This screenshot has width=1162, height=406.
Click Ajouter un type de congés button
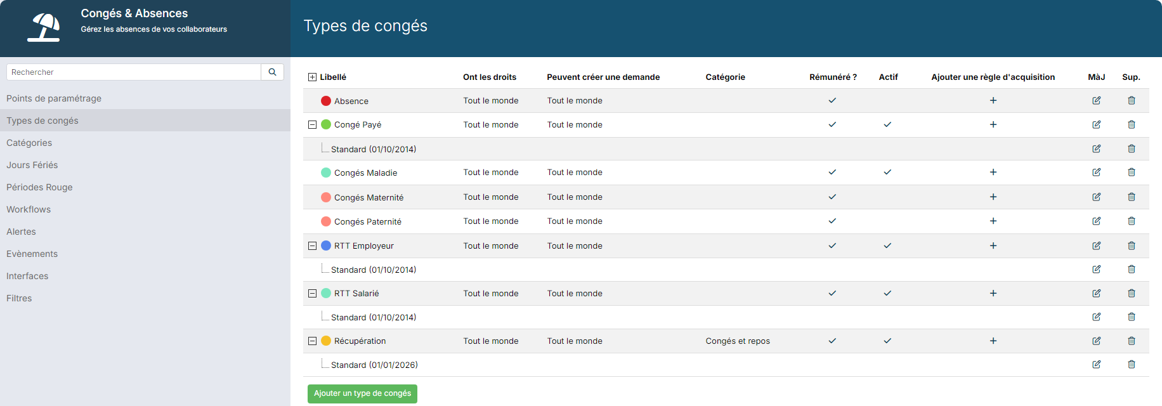pos(362,393)
